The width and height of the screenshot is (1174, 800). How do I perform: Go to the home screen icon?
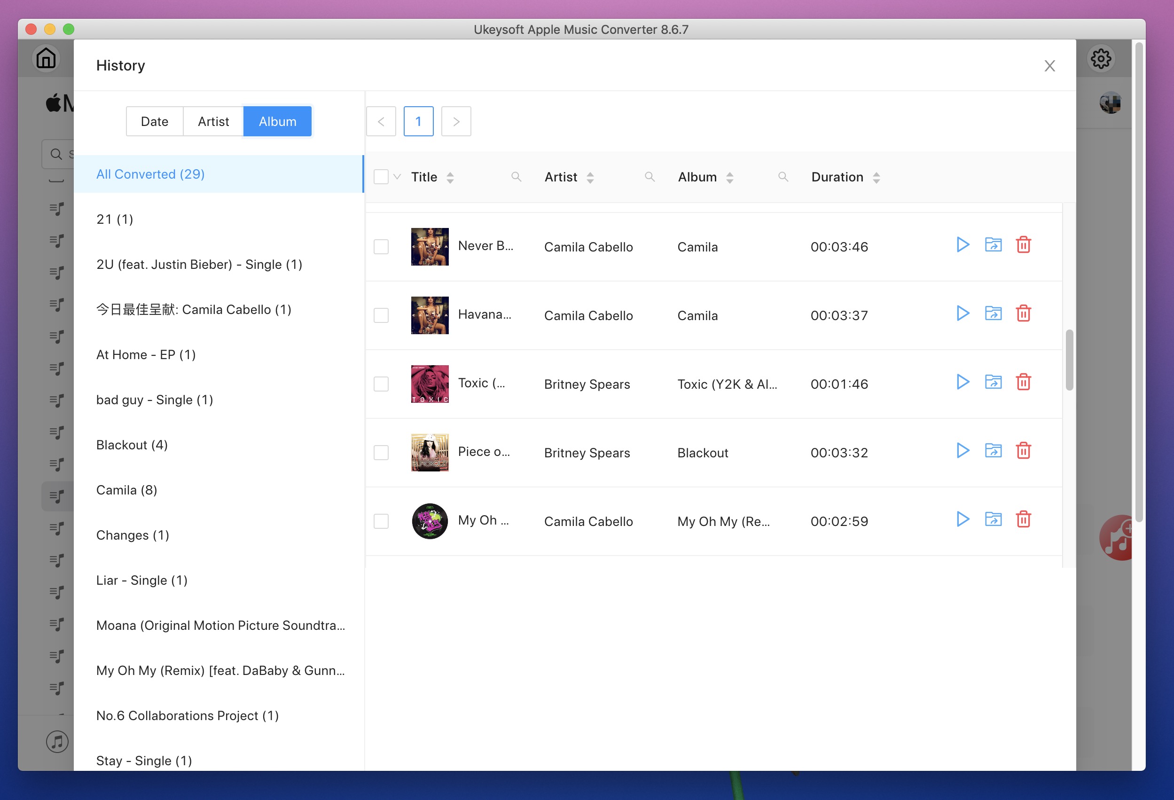[x=46, y=58]
